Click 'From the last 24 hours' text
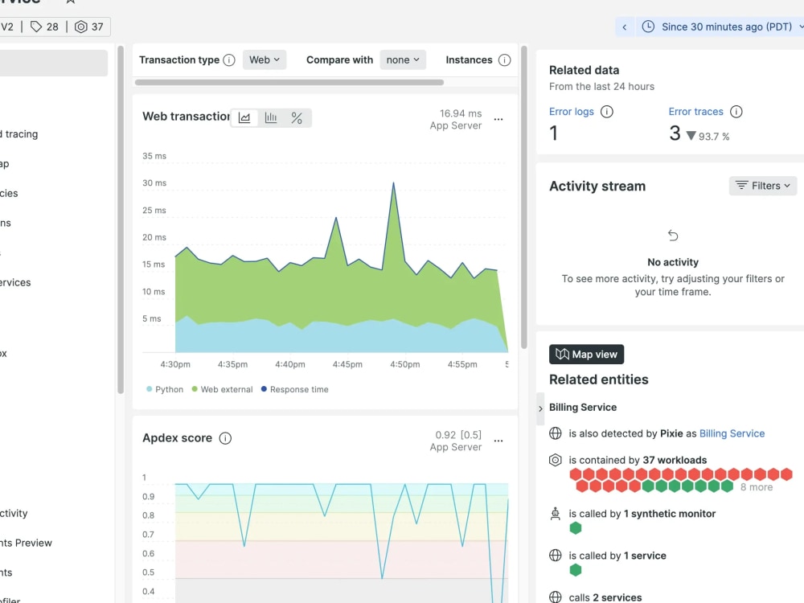 pyautogui.click(x=601, y=87)
